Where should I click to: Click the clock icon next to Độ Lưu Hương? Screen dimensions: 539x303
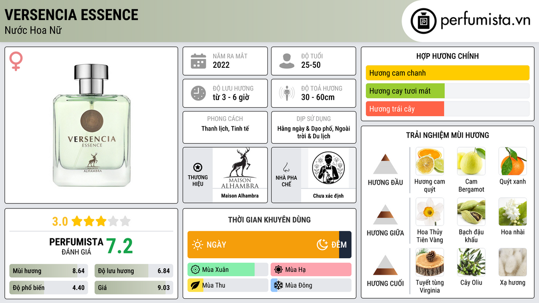coord(198,93)
